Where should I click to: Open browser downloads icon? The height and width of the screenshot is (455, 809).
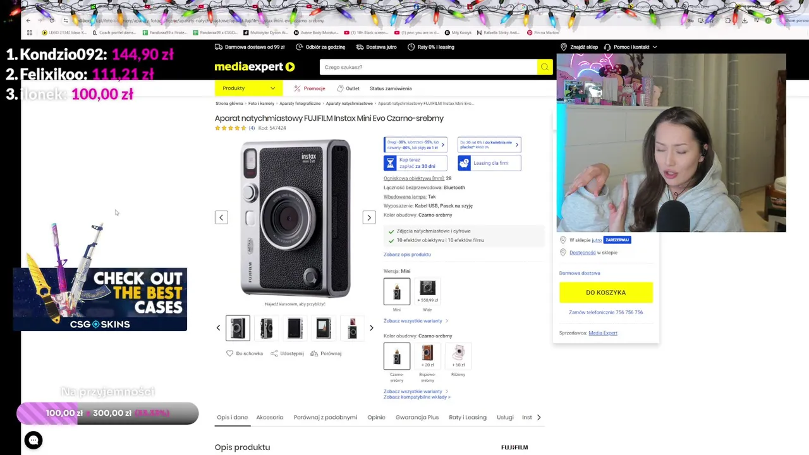coord(745,20)
